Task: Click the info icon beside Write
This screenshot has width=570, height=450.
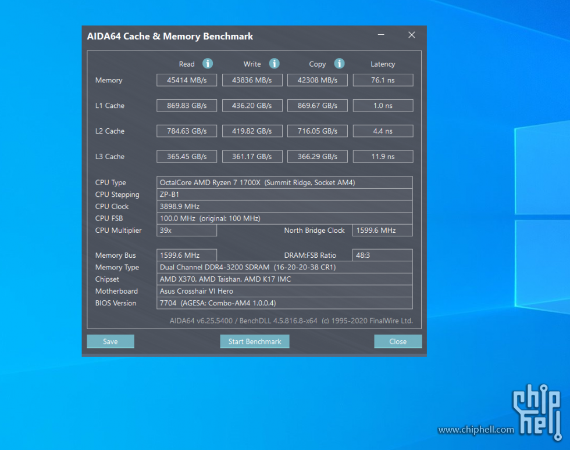Action: coord(274,63)
